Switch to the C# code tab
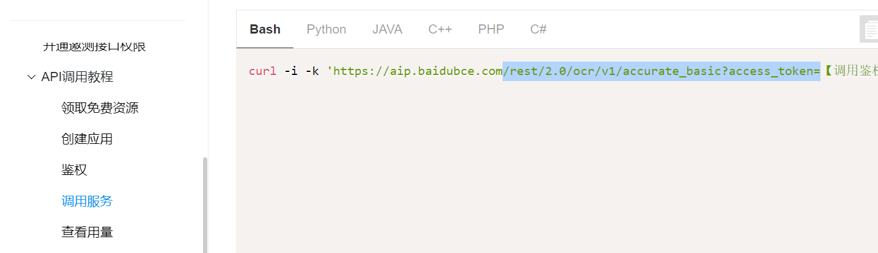 (x=538, y=29)
